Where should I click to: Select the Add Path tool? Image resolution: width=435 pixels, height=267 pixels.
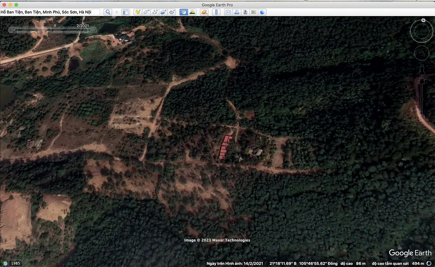click(x=154, y=12)
